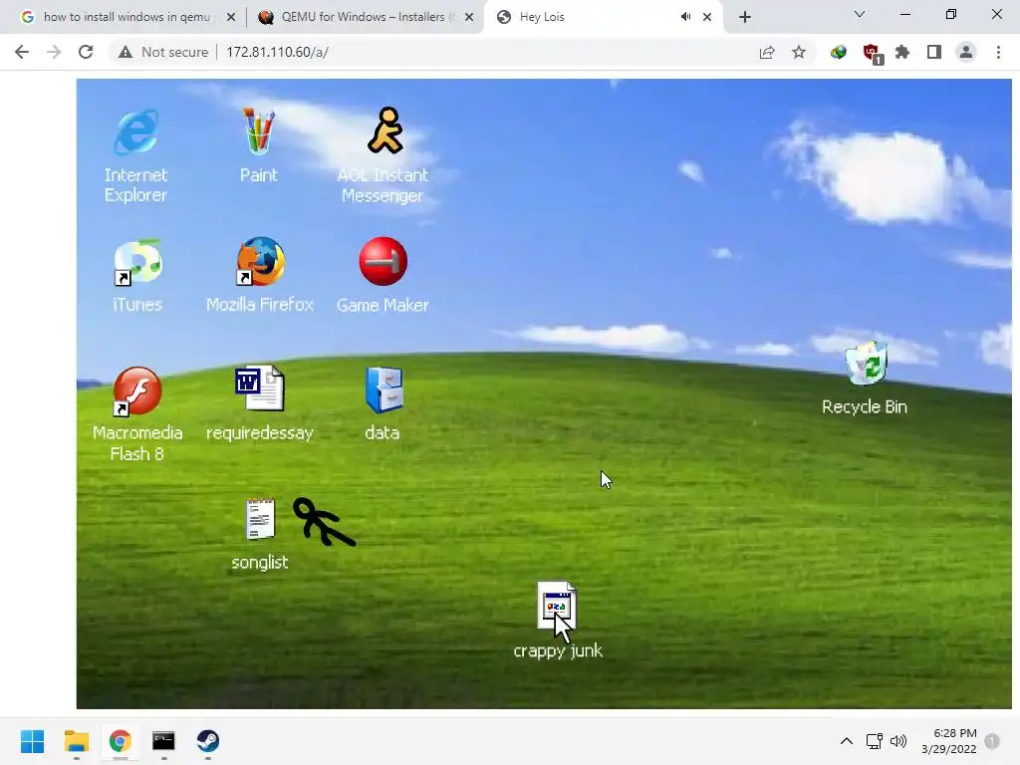
Task: Mute the Hey Lois tab audio icon
Action: pos(685,17)
